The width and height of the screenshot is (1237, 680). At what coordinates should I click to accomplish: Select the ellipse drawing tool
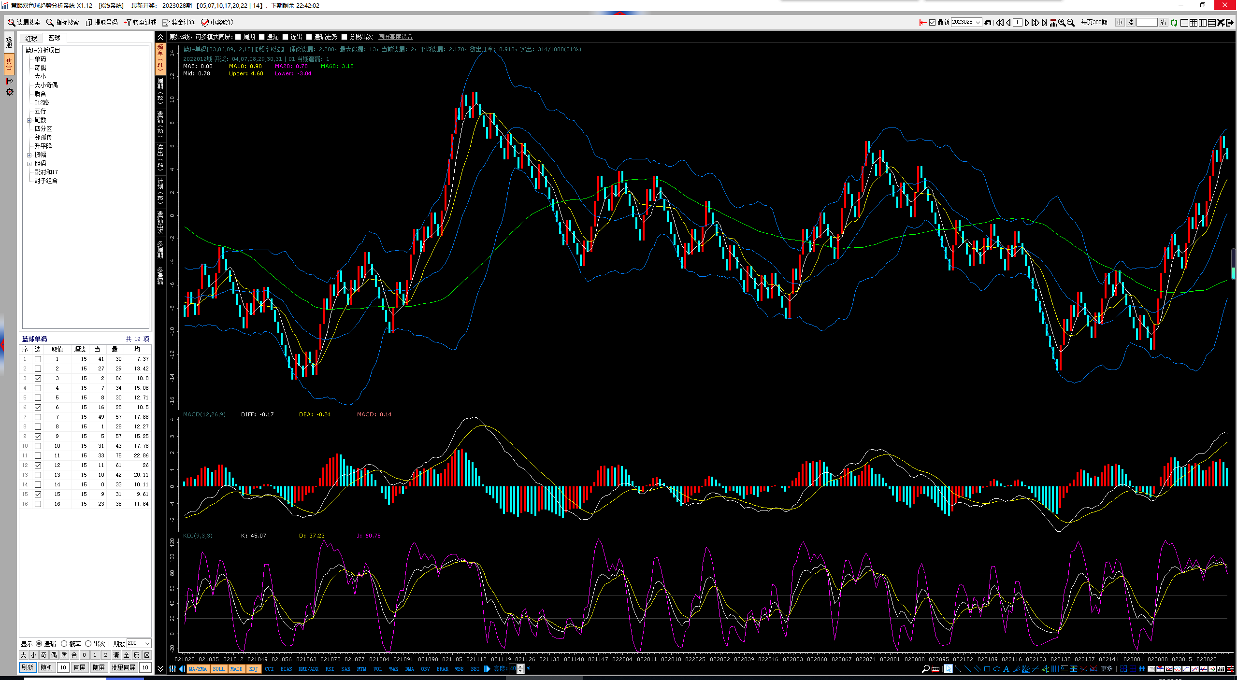click(996, 669)
